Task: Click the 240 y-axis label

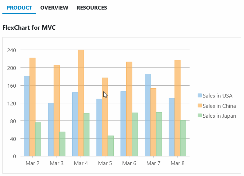Action: coord(12,50)
